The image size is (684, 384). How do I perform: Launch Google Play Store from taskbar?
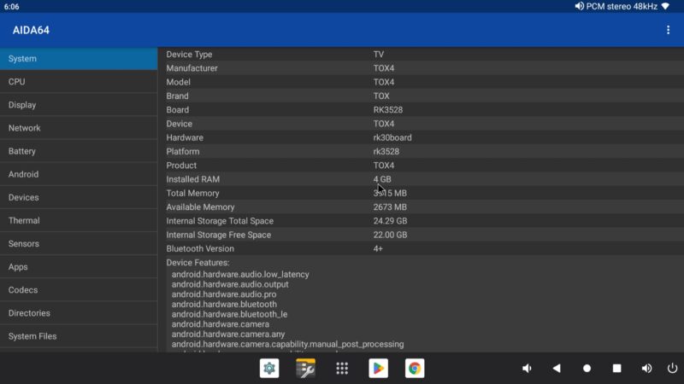click(x=378, y=369)
